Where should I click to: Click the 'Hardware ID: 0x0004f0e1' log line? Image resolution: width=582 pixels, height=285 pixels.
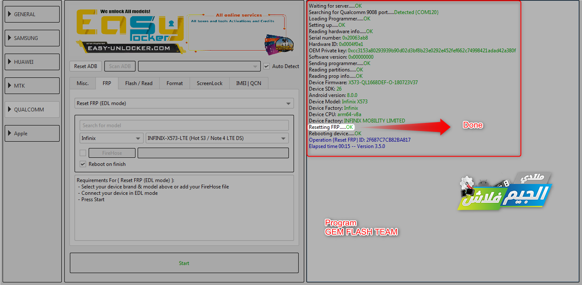336,44
